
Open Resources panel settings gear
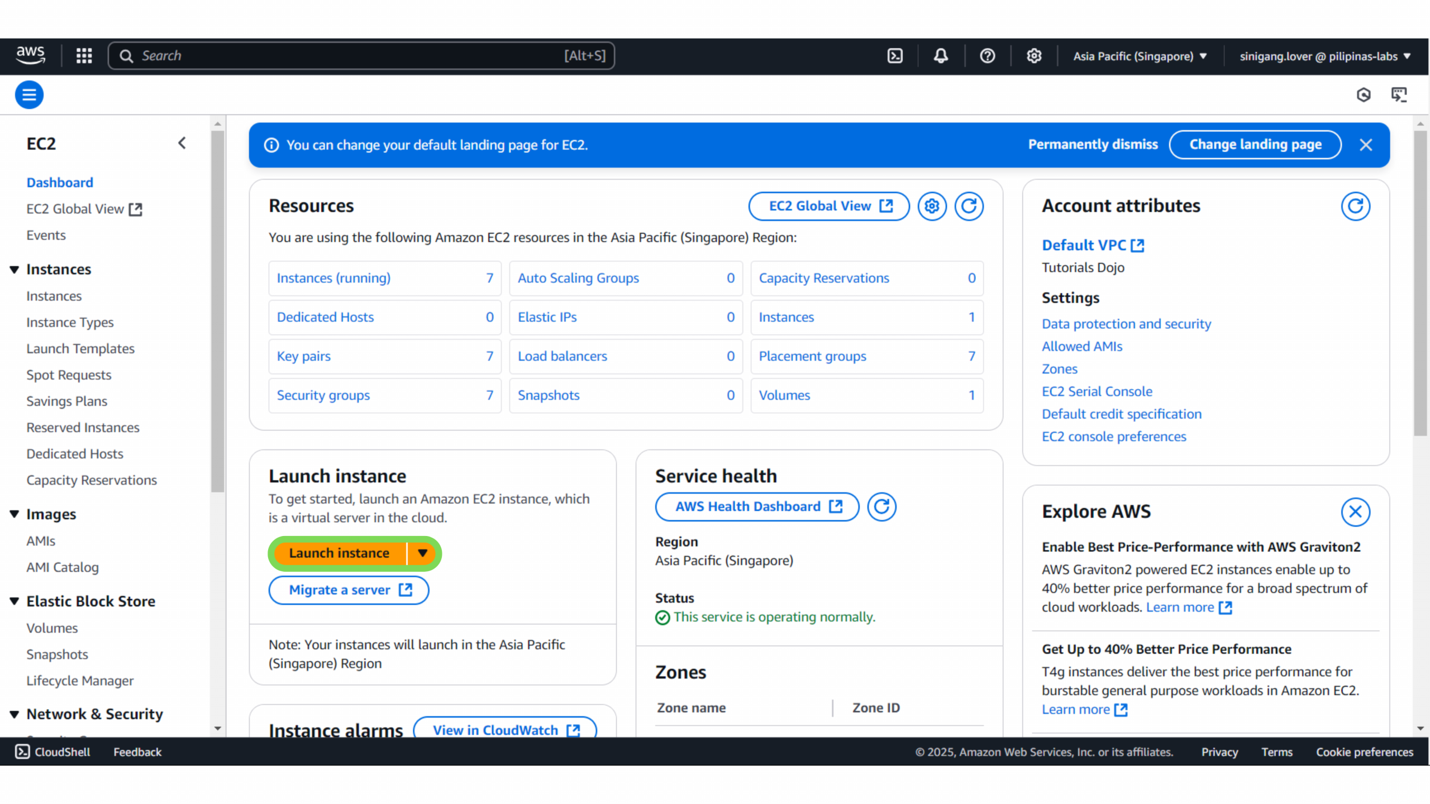coord(932,206)
